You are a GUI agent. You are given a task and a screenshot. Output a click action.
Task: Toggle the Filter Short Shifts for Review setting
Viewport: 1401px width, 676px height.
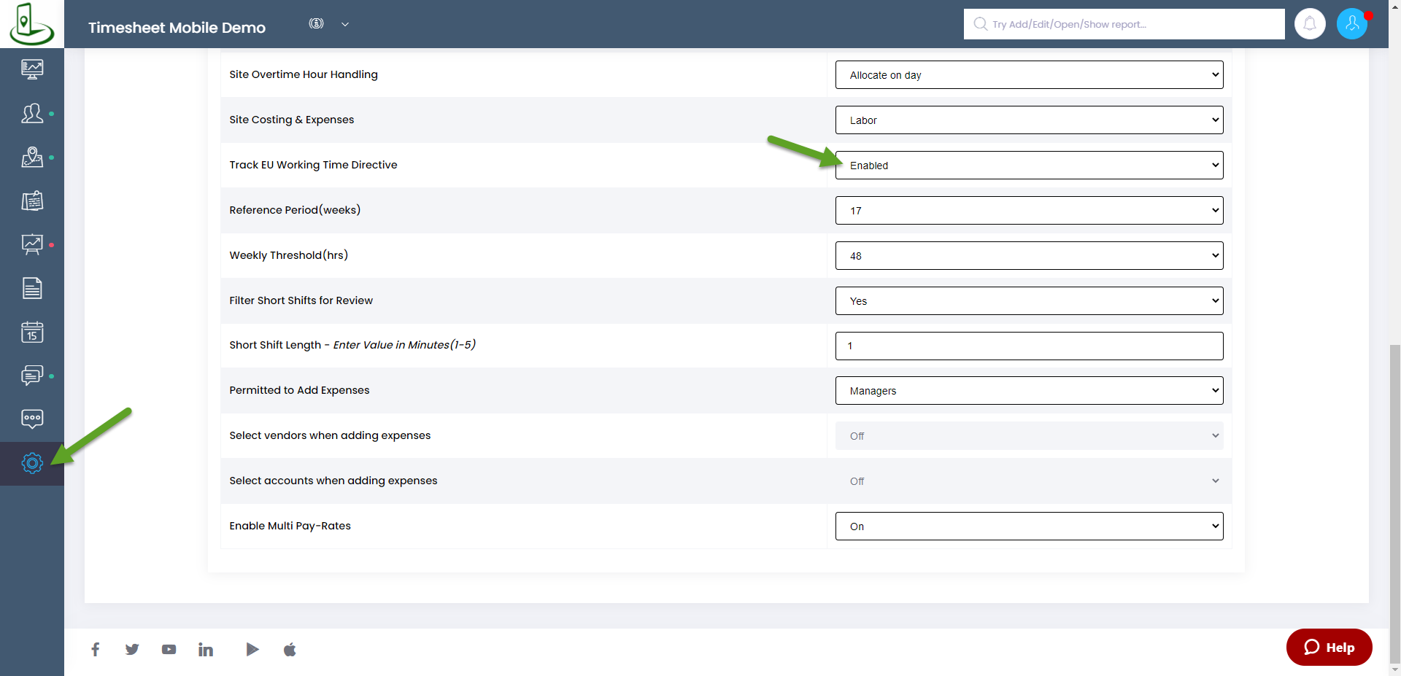coord(1029,301)
